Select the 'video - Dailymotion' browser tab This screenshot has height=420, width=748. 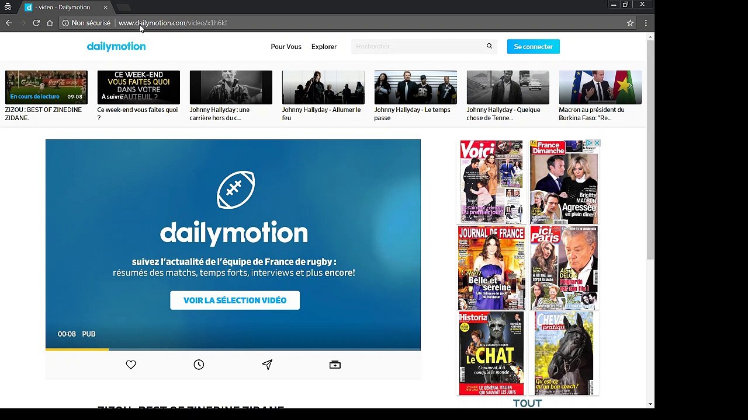click(x=65, y=7)
